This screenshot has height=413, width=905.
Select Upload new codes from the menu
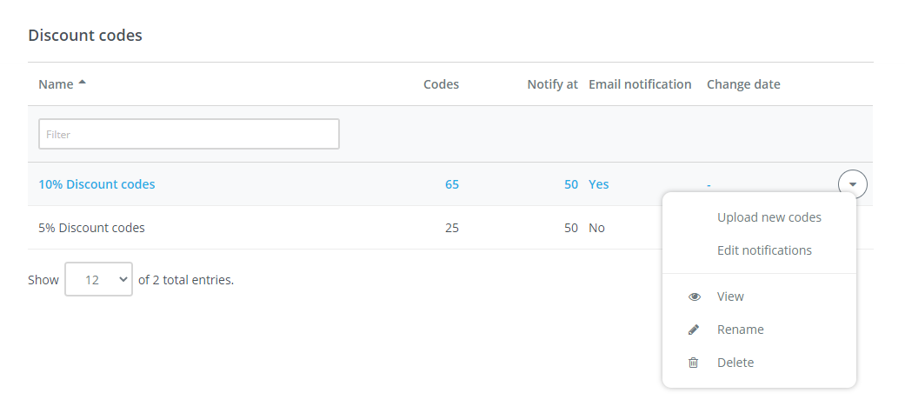(x=769, y=217)
